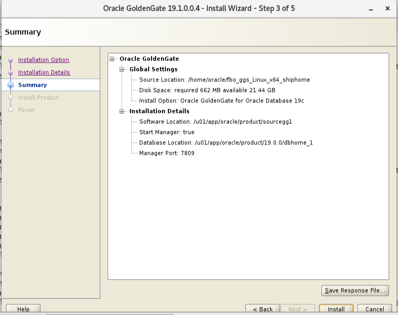The width and height of the screenshot is (398, 315).
Task: Click the Finish step label
Action: coord(26,110)
